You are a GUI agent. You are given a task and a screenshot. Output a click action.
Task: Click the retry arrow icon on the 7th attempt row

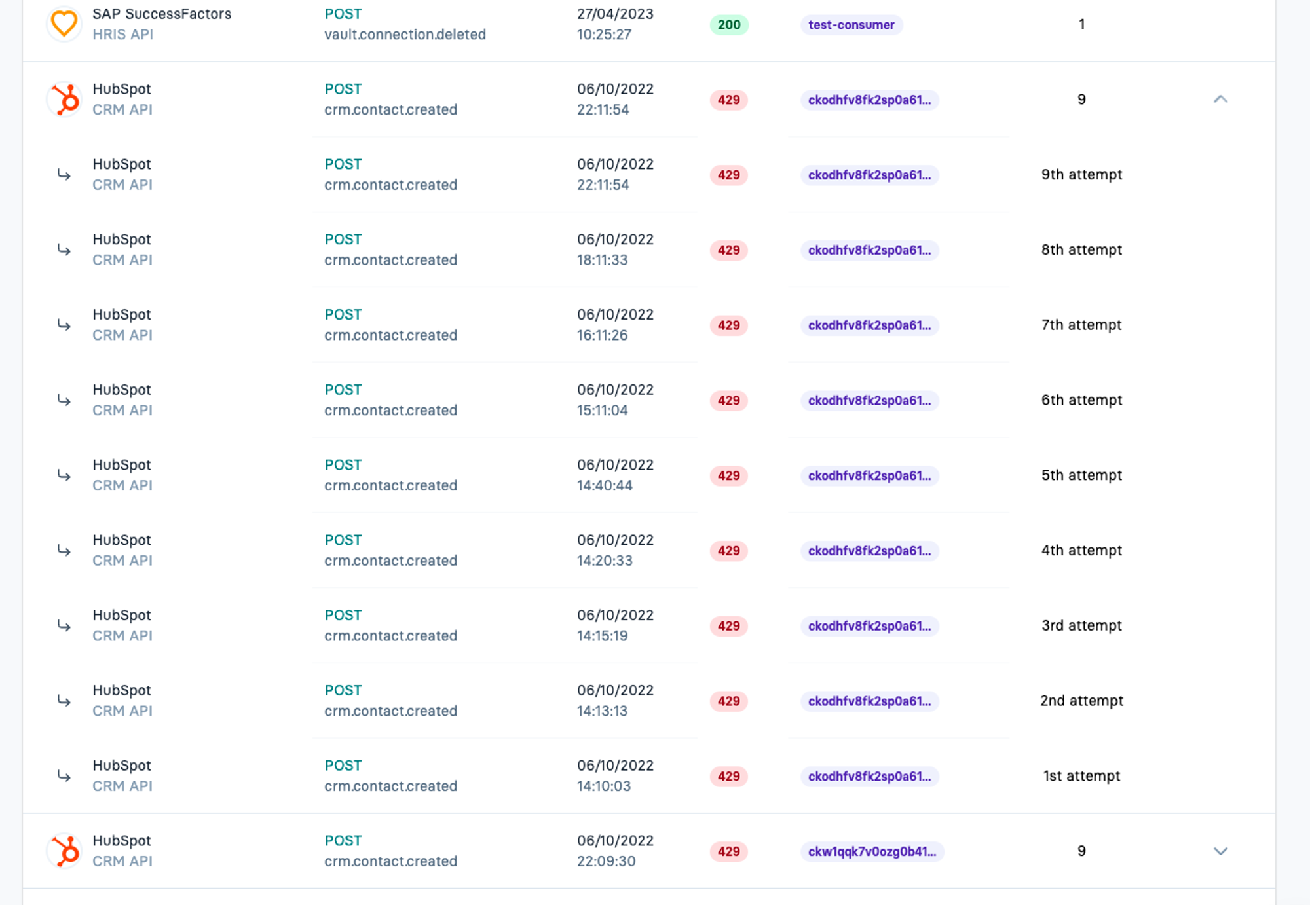[64, 325]
